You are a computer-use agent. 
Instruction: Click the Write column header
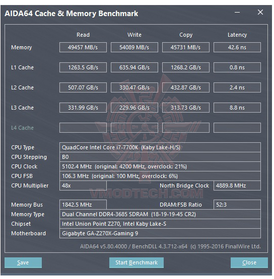point(134,35)
